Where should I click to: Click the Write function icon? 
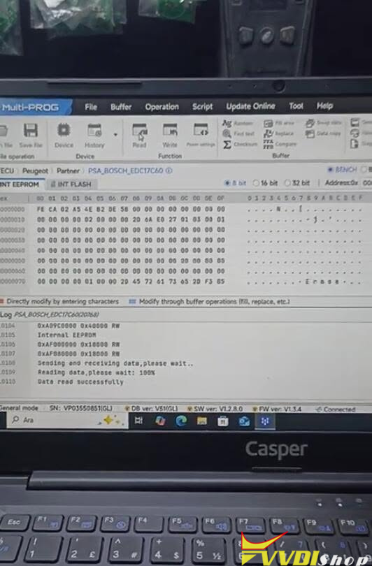170,136
